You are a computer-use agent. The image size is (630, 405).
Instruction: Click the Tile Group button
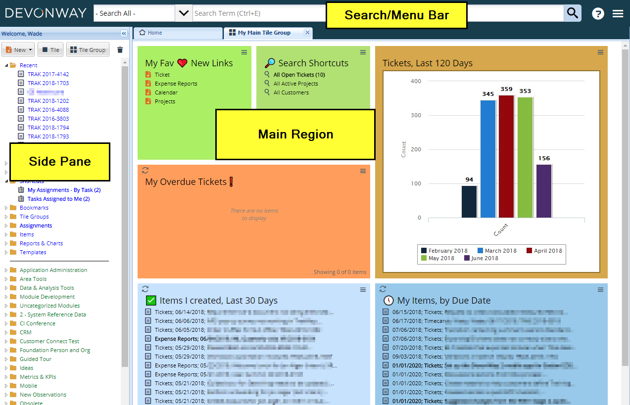click(x=88, y=50)
